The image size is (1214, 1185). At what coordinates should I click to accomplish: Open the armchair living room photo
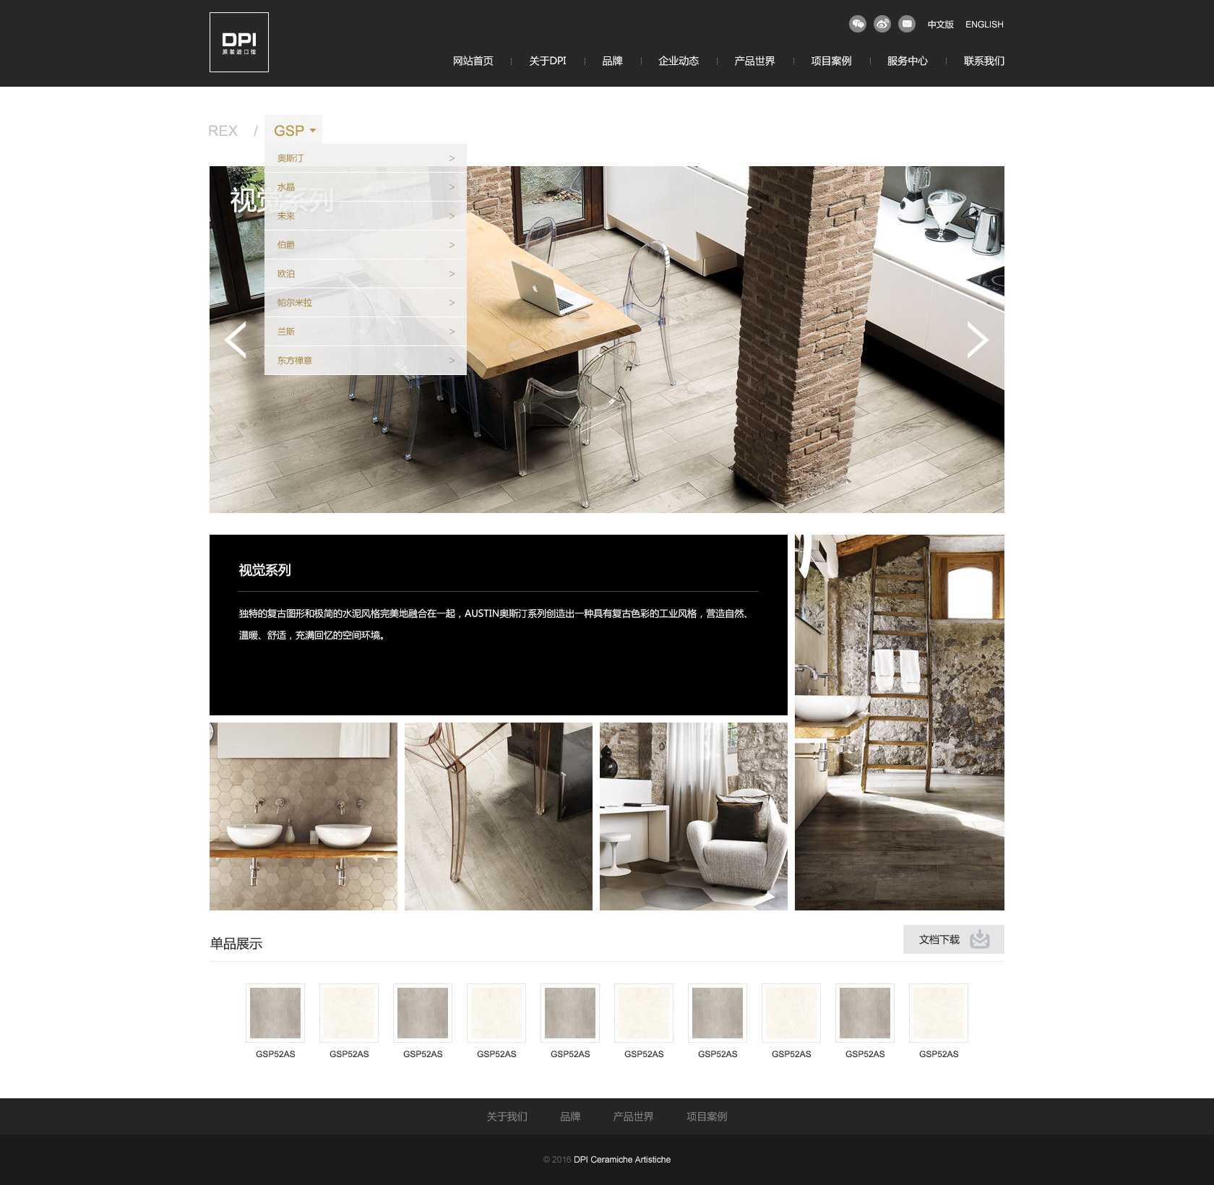pyautogui.click(x=693, y=816)
